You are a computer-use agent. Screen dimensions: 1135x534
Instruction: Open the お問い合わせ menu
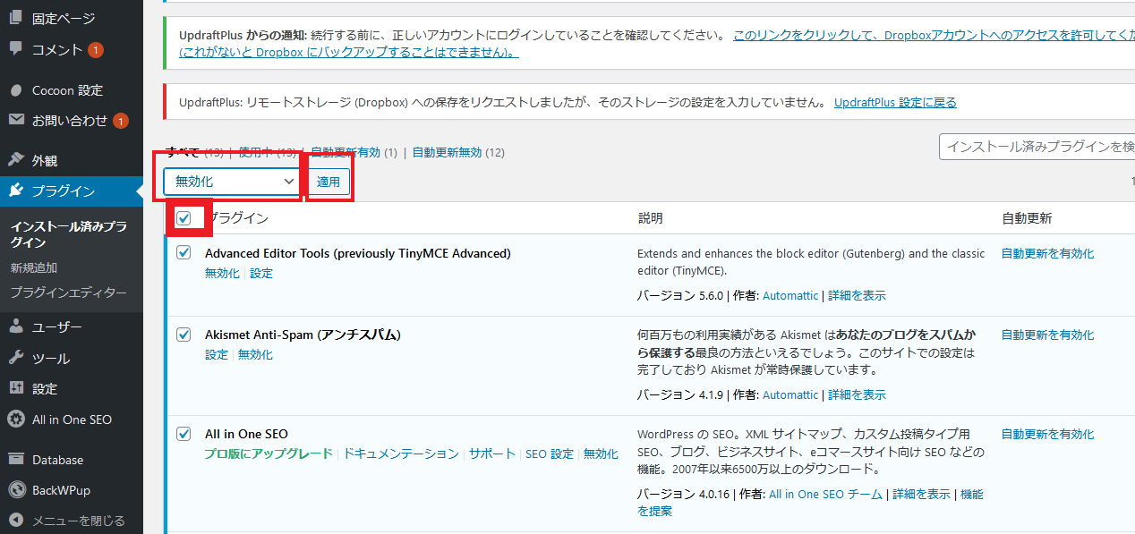72,121
